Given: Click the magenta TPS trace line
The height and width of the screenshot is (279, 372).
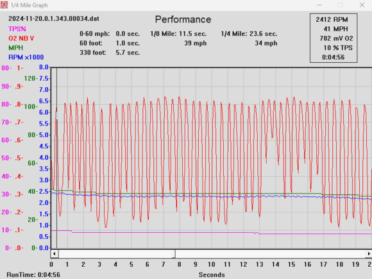Looking at the screenshot, I should coord(166,232).
